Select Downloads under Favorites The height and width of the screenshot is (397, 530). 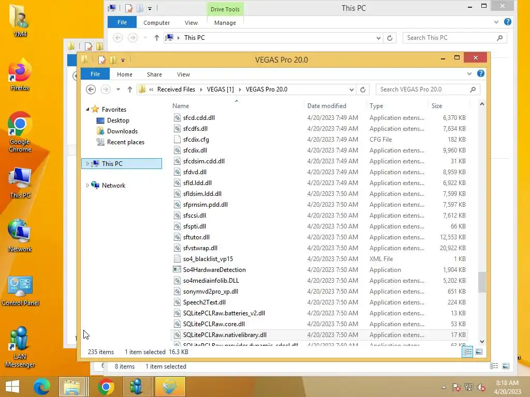pyautogui.click(x=122, y=131)
